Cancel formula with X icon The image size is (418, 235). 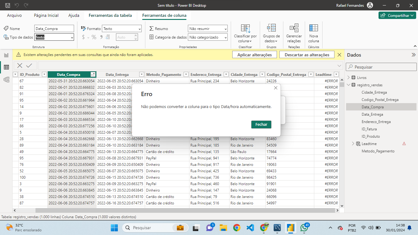click(20, 65)
